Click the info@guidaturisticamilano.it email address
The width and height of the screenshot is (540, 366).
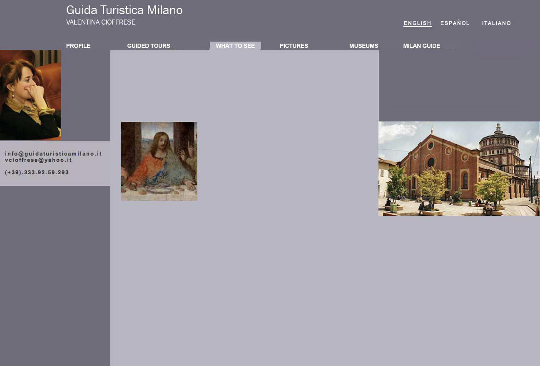pos(53,153)
